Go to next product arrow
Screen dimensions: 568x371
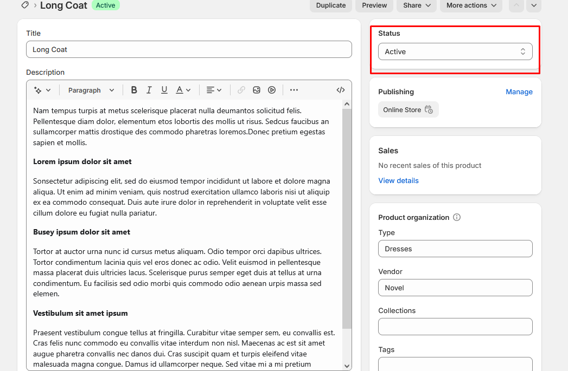(x=534, y=5)
